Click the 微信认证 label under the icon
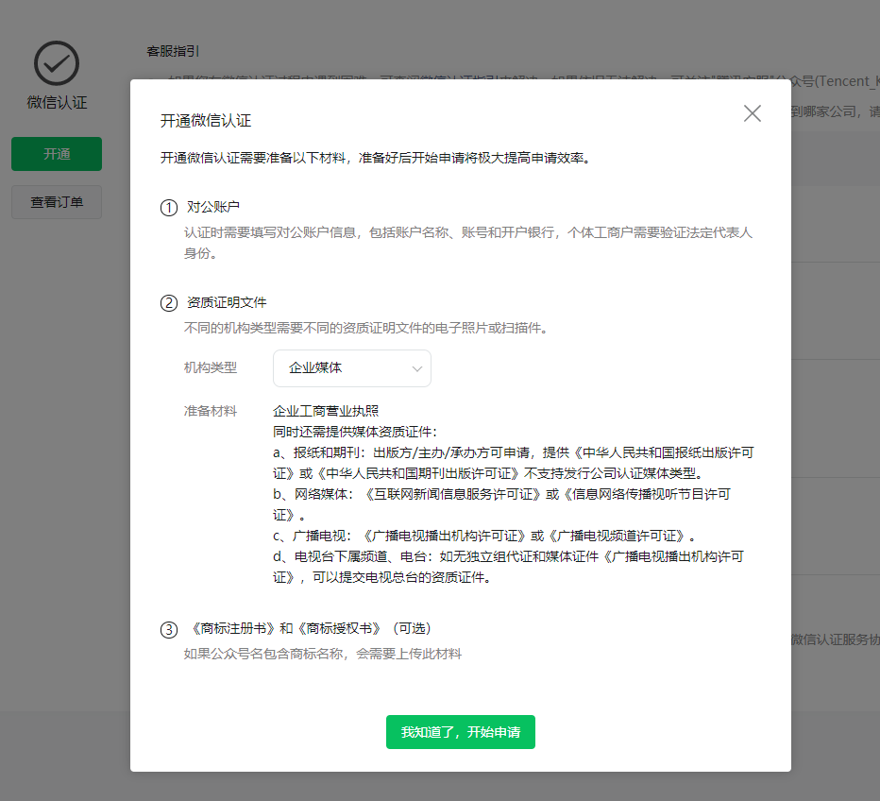The image size is (880, 801). pyautogui.click(x=57, y=102)
